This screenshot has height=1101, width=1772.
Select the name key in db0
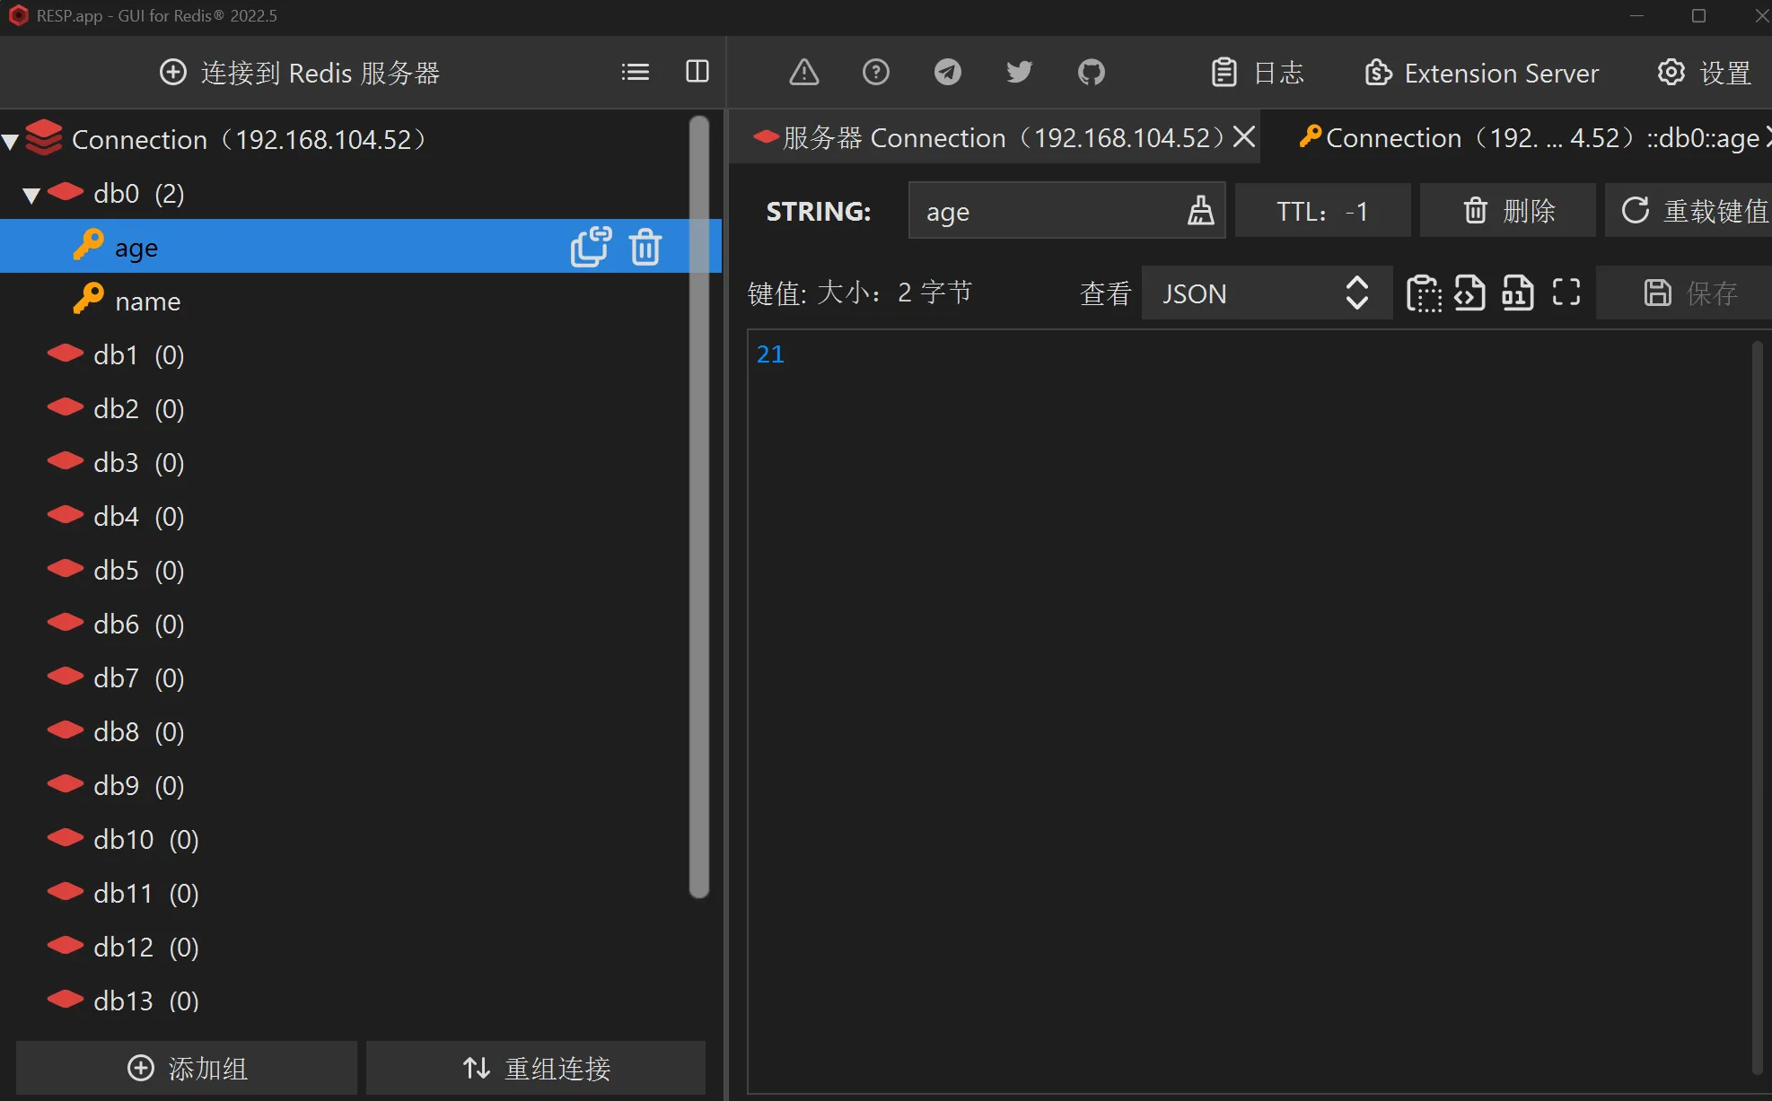(147, 301)
